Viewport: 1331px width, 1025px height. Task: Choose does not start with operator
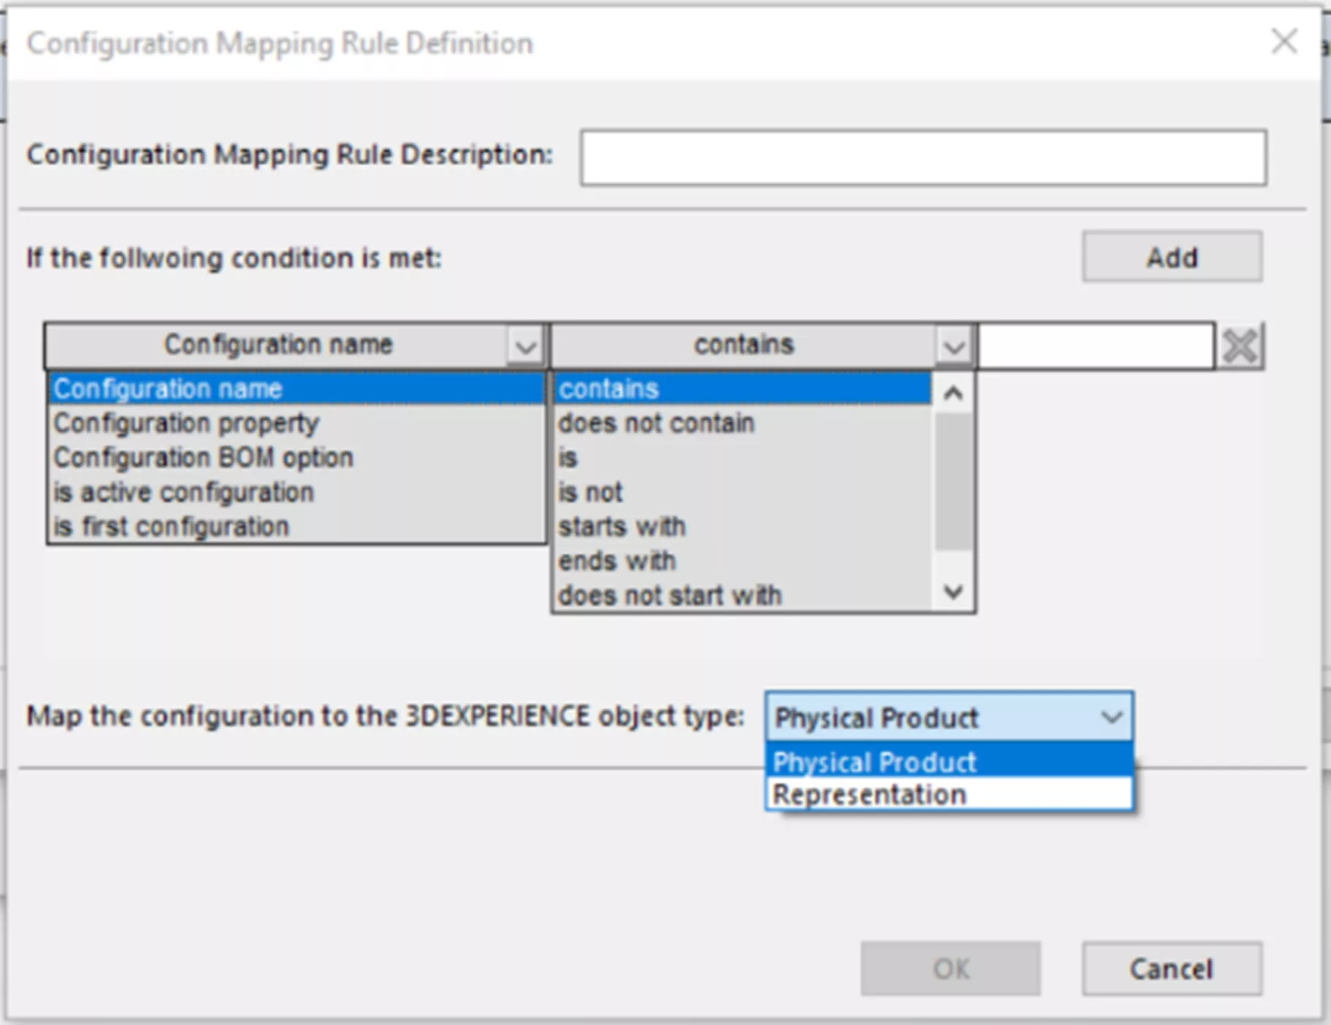tap(743, 594)
